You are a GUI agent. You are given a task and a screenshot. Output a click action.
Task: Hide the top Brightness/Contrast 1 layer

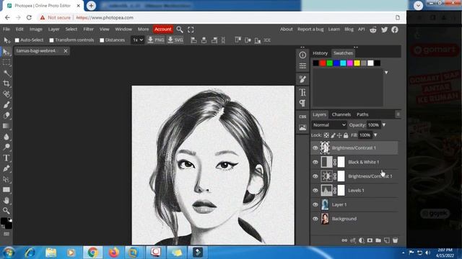click(315, 147)
